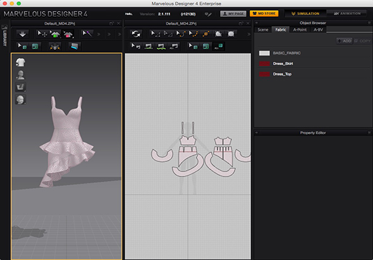Screen dimensions: 373x260
Task: Select the Edit Texture arrow tool in the 3D window's second row
Action: coord(23,46)
